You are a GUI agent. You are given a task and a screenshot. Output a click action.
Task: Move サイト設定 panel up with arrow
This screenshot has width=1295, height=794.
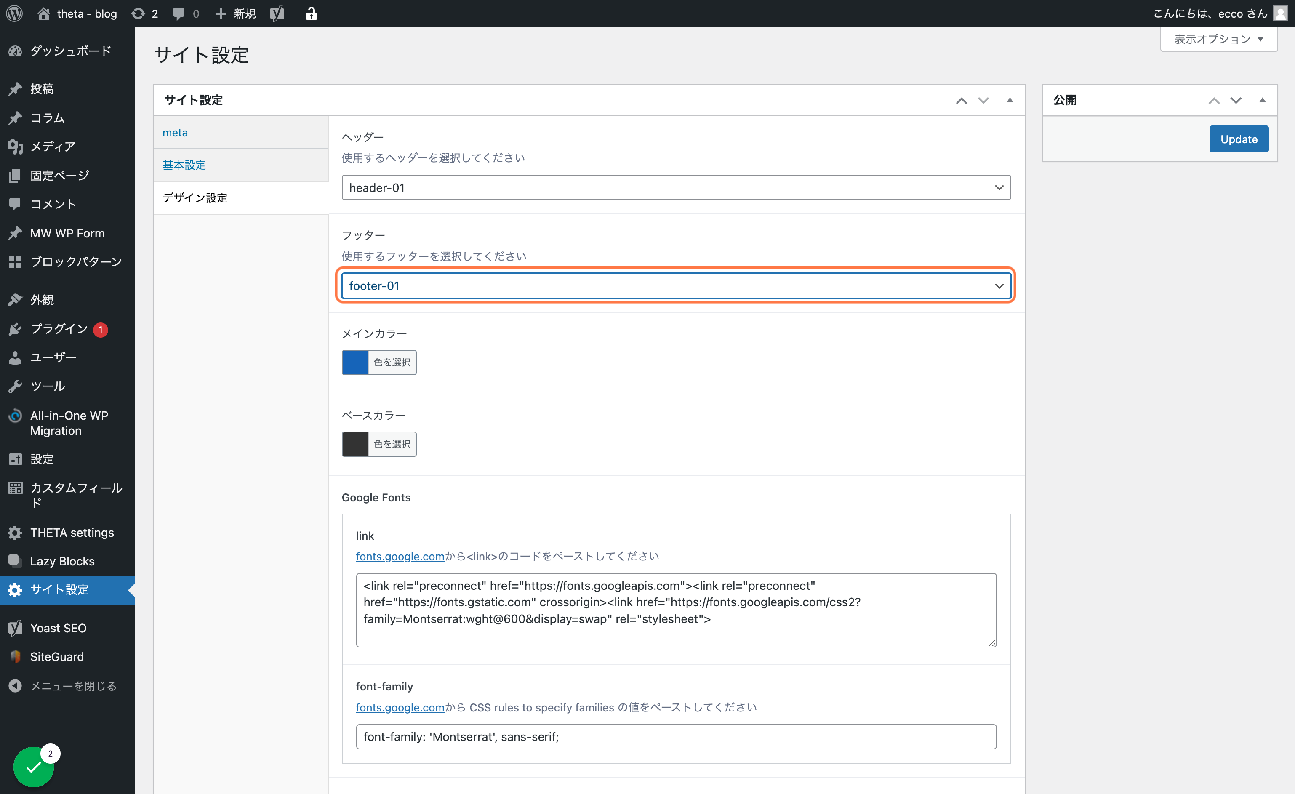click(x=961, y=100)
